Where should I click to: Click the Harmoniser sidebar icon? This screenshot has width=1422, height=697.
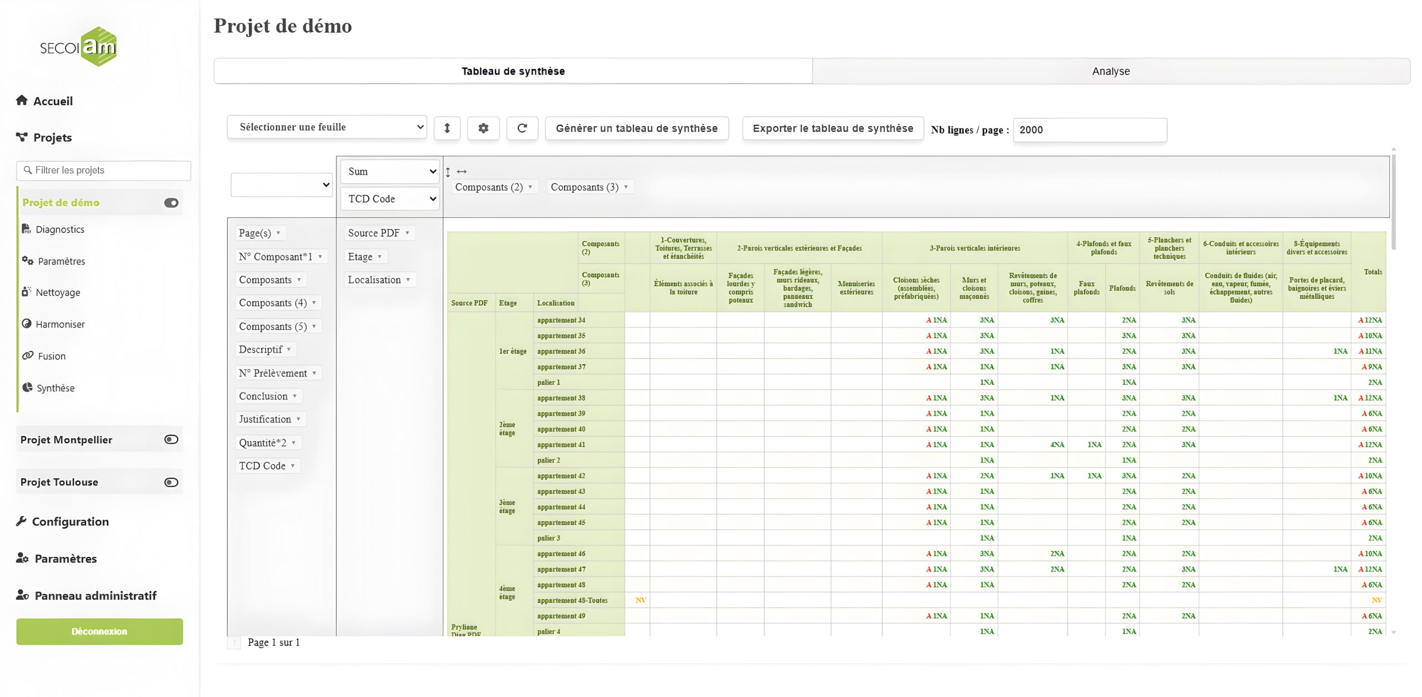point(26,323)
